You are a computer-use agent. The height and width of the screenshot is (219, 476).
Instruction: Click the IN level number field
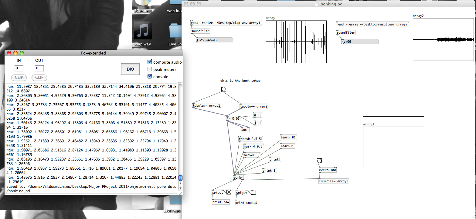19,69
